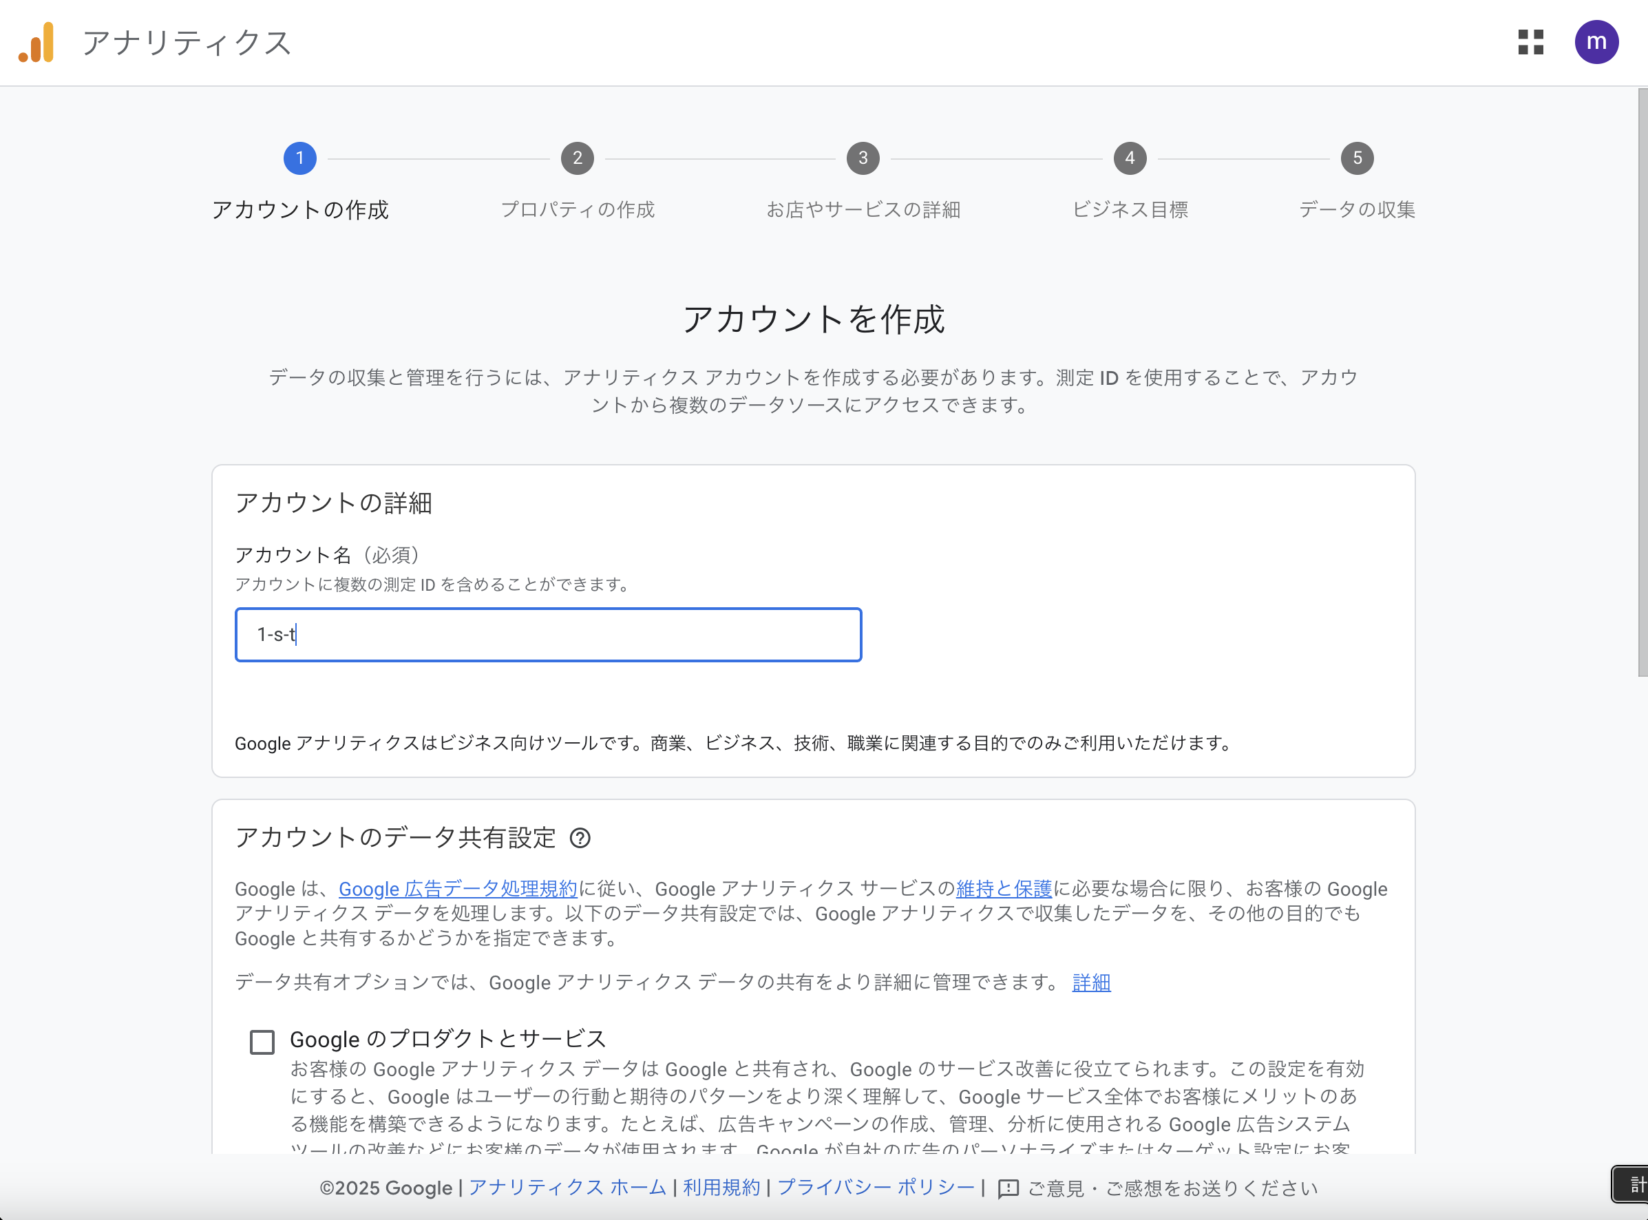Click the アカウント名（必須） label

point(328,555)
